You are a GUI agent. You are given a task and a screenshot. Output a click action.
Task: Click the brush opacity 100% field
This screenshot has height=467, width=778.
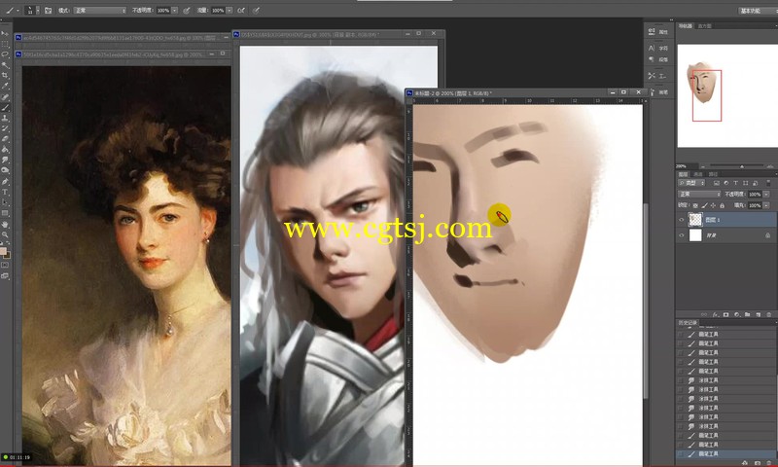[x=163, y=10]
